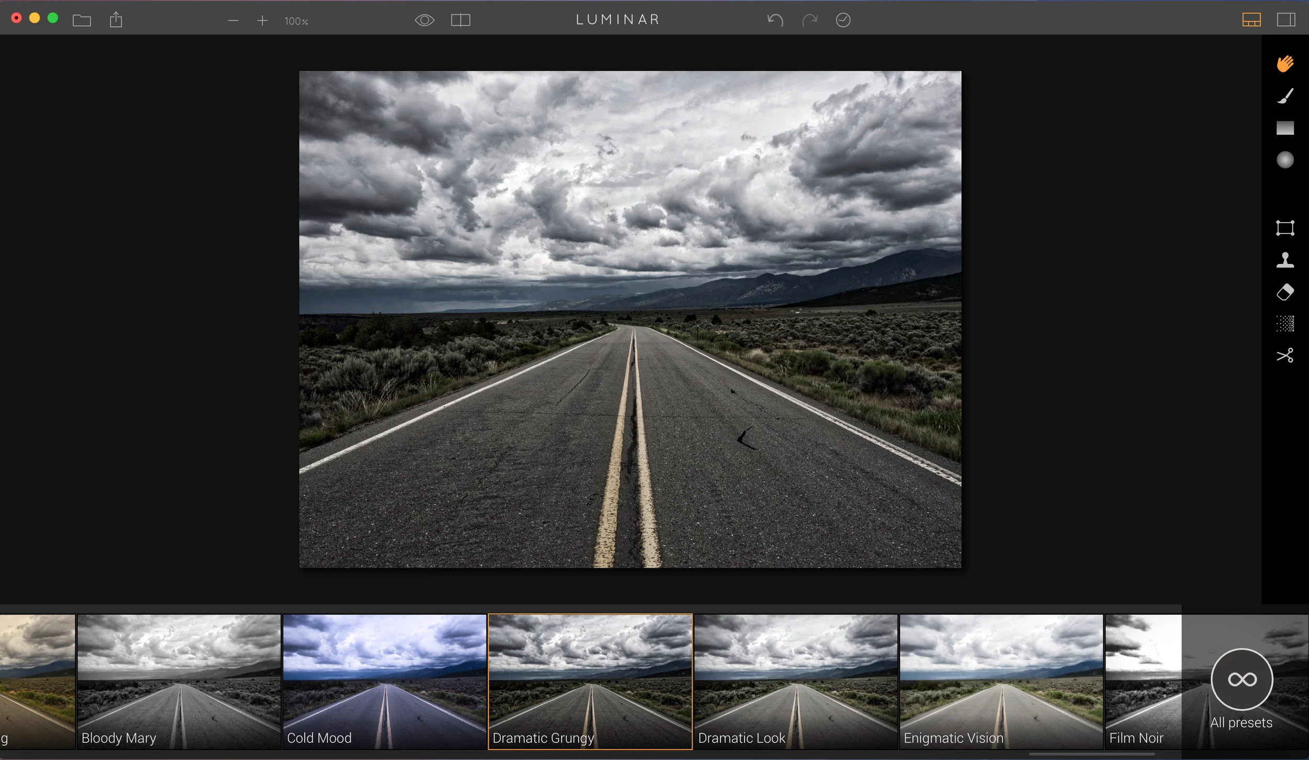Select the Clone Stamp tool
The width and height of the screenshot is (1309, 760).
tap(1284, 260)
